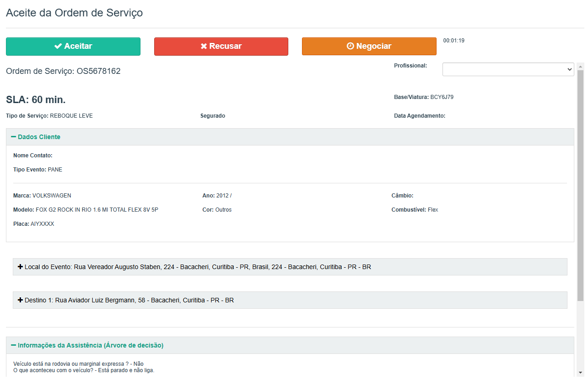The width and height of the screenshot is (588, 379).
Task: Click the scrollbar up arrow
Action: pyautogui.click(x=580, y=67)
